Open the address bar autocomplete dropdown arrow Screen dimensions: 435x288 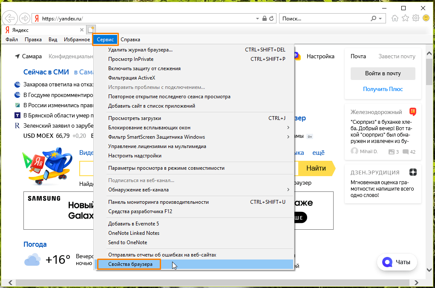[x=257, y=19]
